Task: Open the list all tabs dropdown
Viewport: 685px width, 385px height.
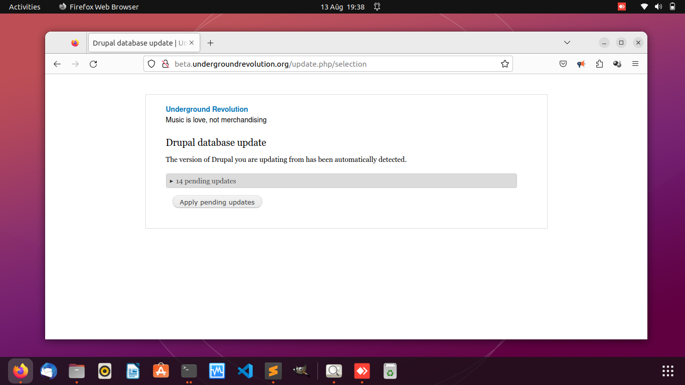Action: 567,43
